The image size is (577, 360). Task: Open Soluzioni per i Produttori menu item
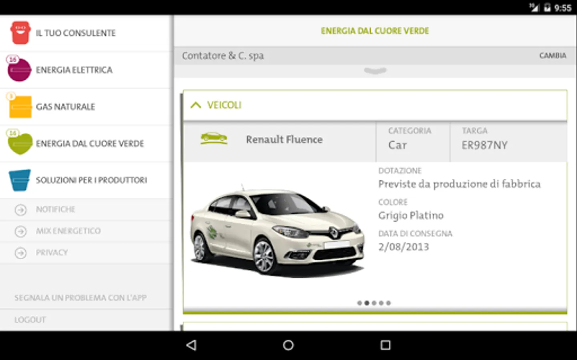86,180
